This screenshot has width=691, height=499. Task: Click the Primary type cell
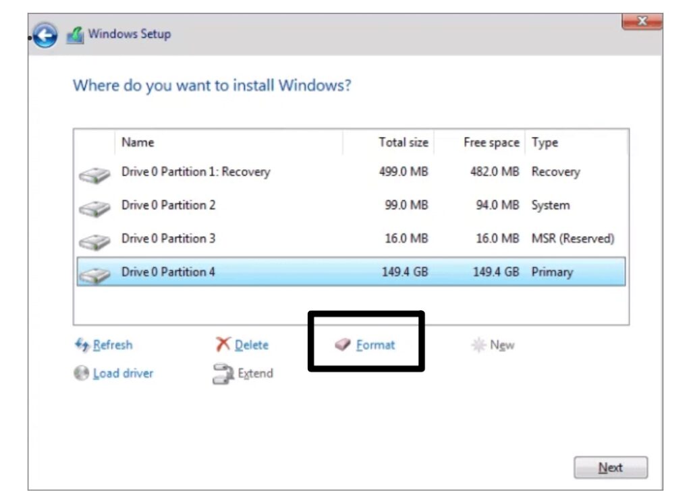(552, 272)
